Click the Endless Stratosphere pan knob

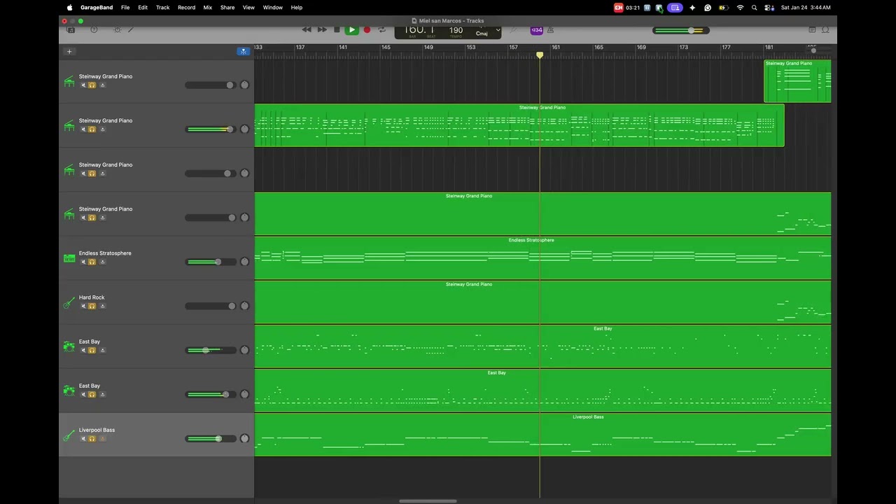244,262
